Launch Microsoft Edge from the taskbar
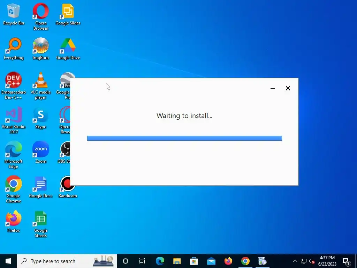The image size is (357, 268). [160, 261]
